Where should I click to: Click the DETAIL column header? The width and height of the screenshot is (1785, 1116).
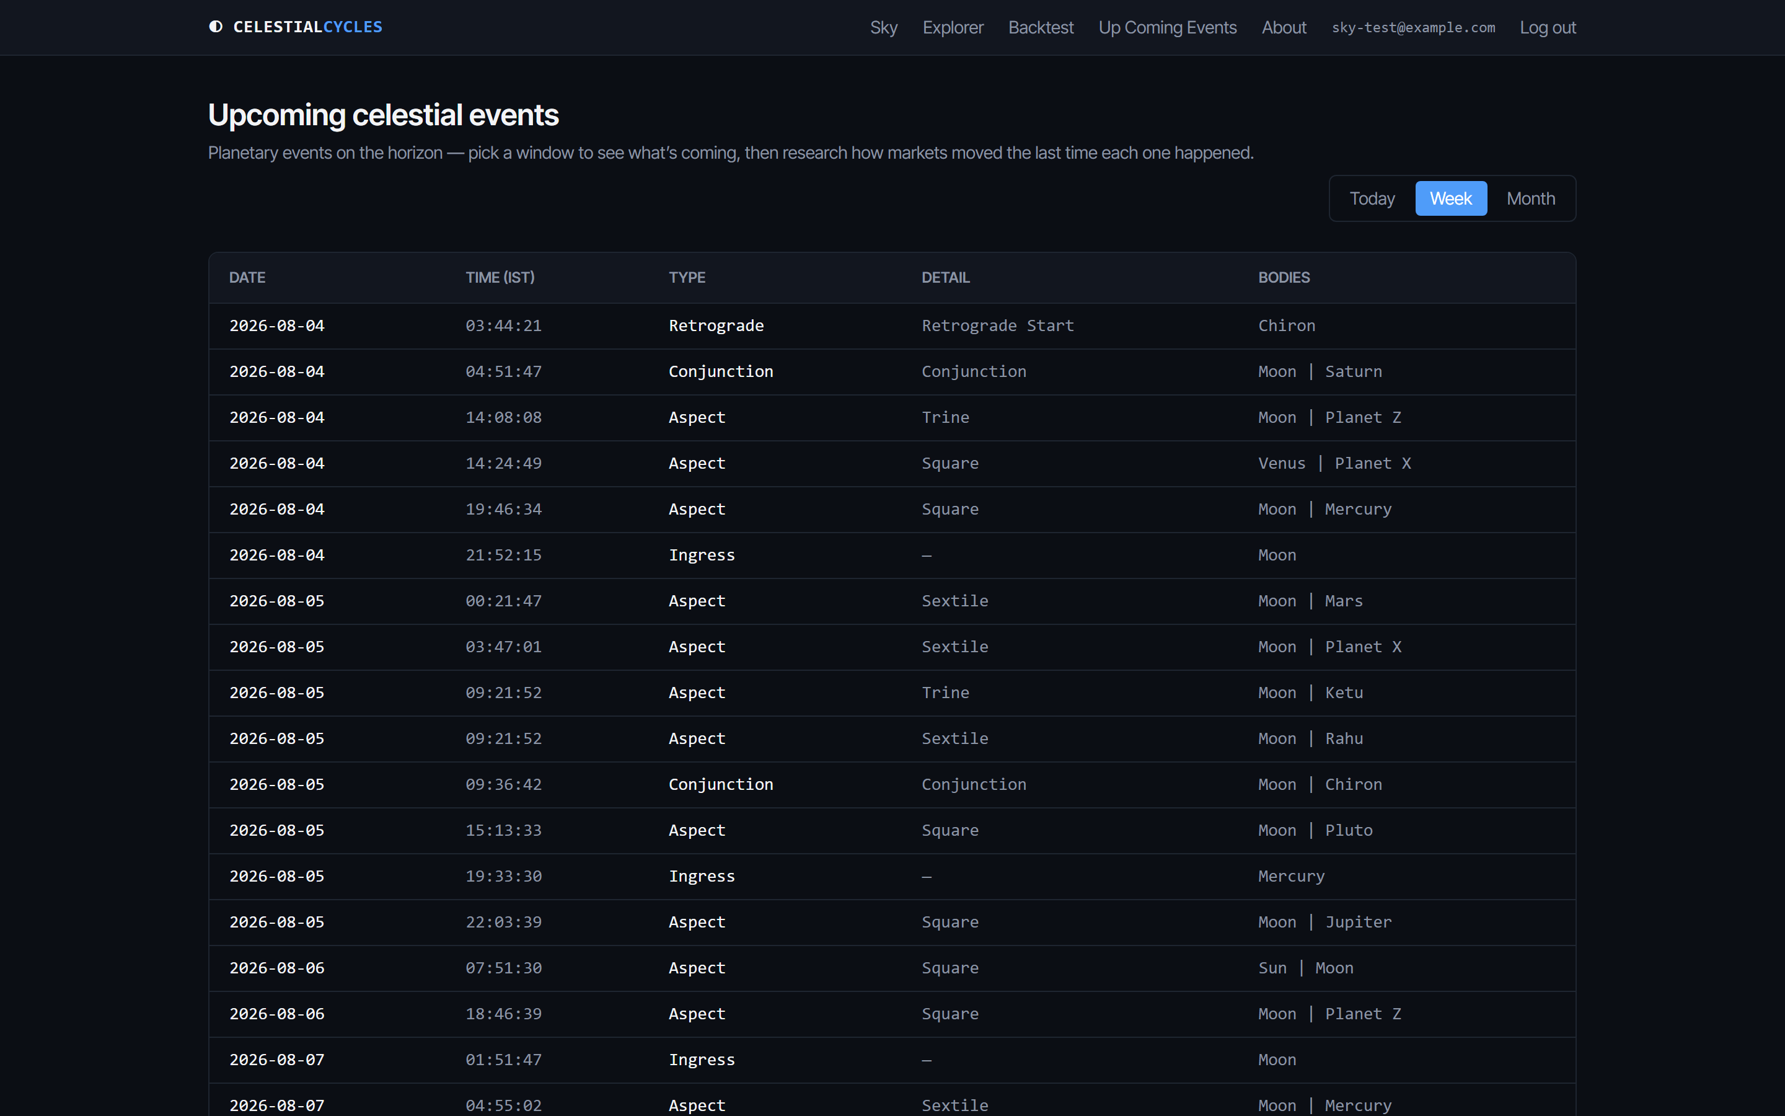[x=945, y=278]
